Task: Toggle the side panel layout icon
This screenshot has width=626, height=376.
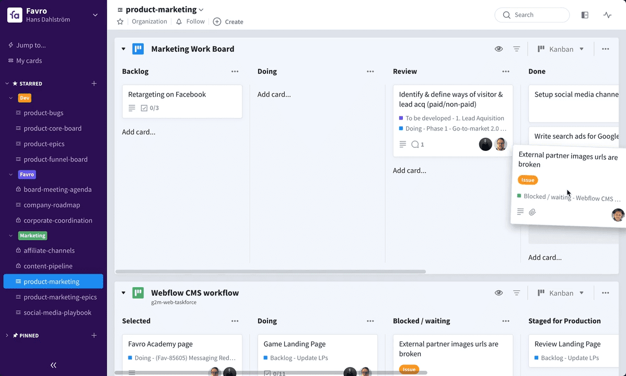Action: pos(585,15)
